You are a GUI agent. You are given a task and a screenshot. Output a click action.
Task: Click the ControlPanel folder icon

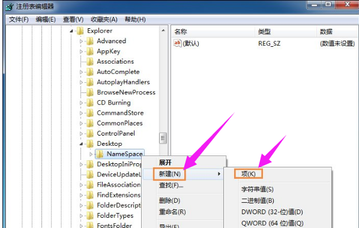pyautogui.click(x=90, y=133)
